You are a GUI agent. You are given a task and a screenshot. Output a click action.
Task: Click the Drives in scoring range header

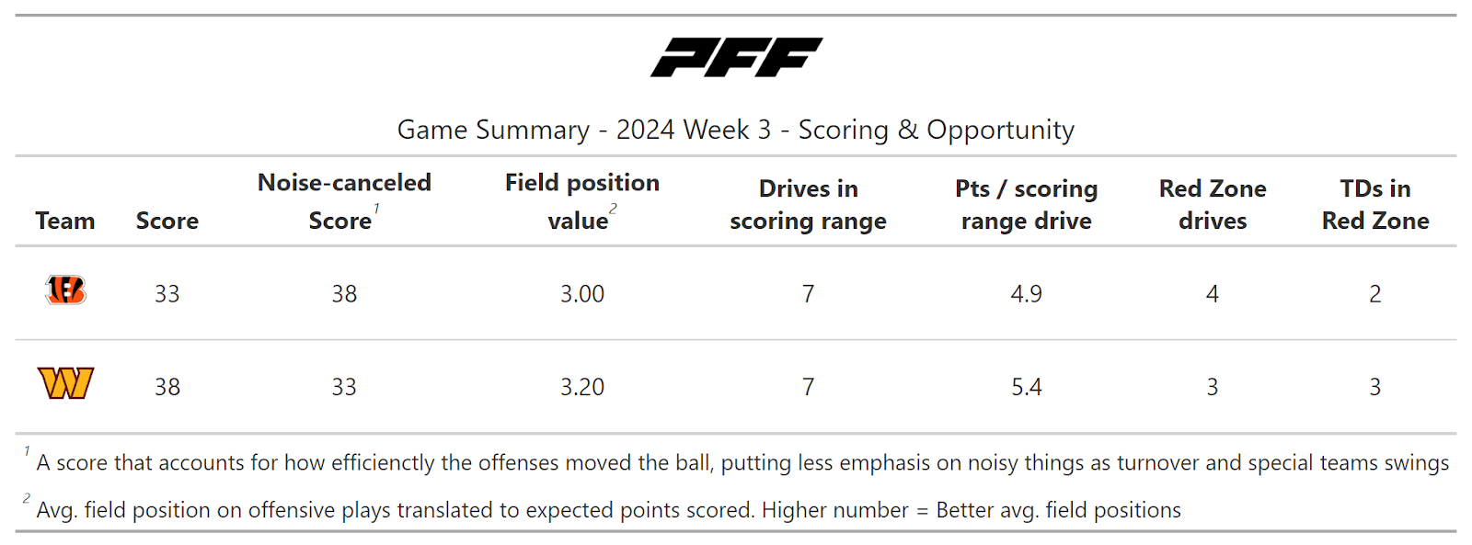point(808,204)
